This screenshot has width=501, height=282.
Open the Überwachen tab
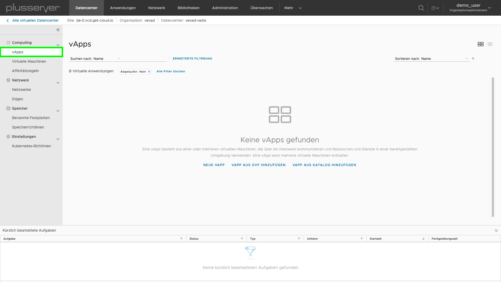261,8
